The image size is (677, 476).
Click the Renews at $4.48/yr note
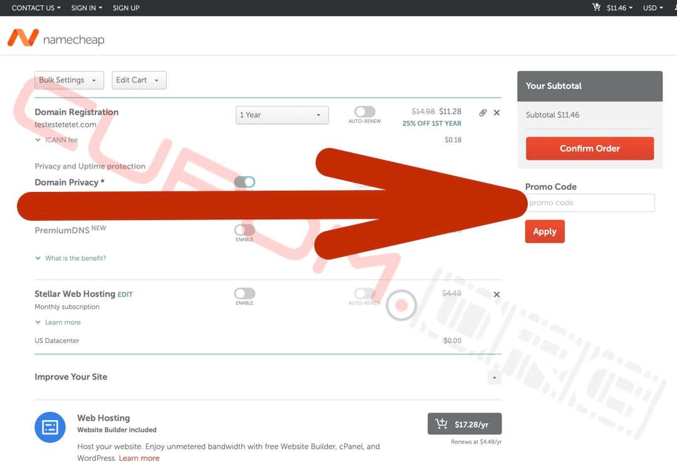[476, 442]
